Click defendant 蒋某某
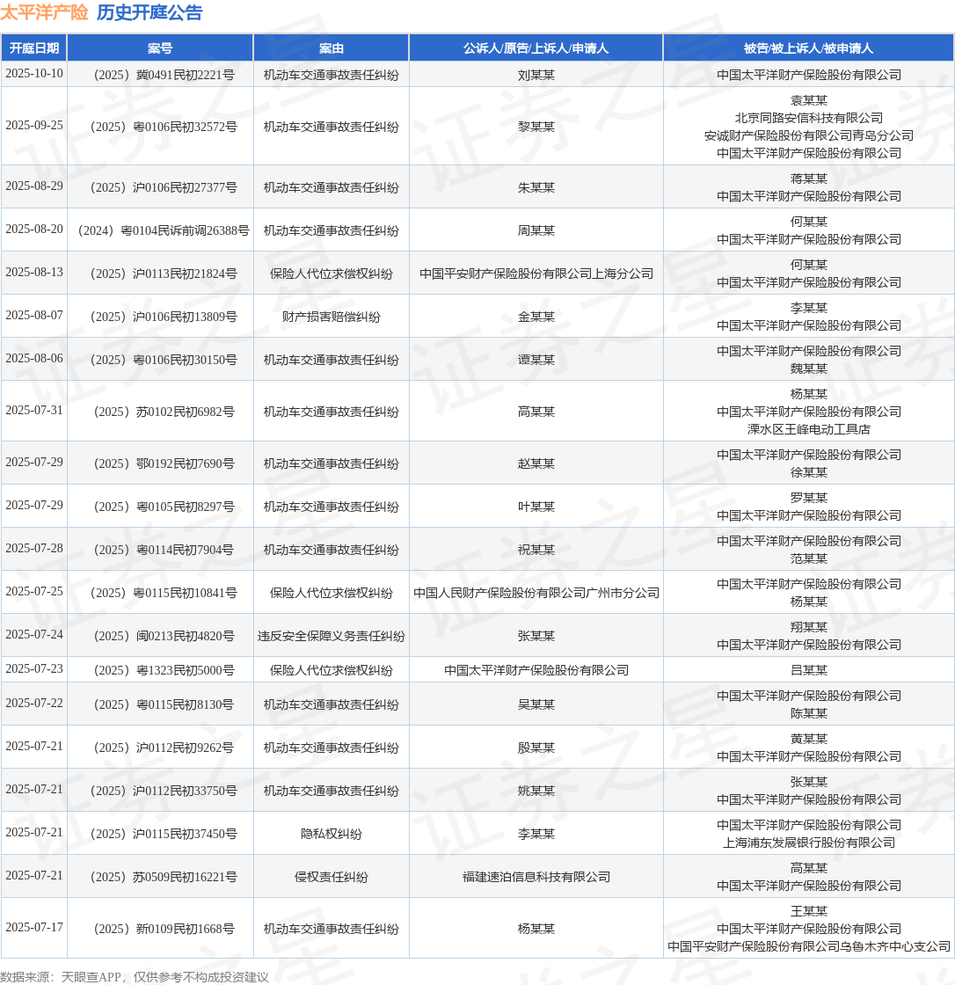 click(x=809, y=179)
